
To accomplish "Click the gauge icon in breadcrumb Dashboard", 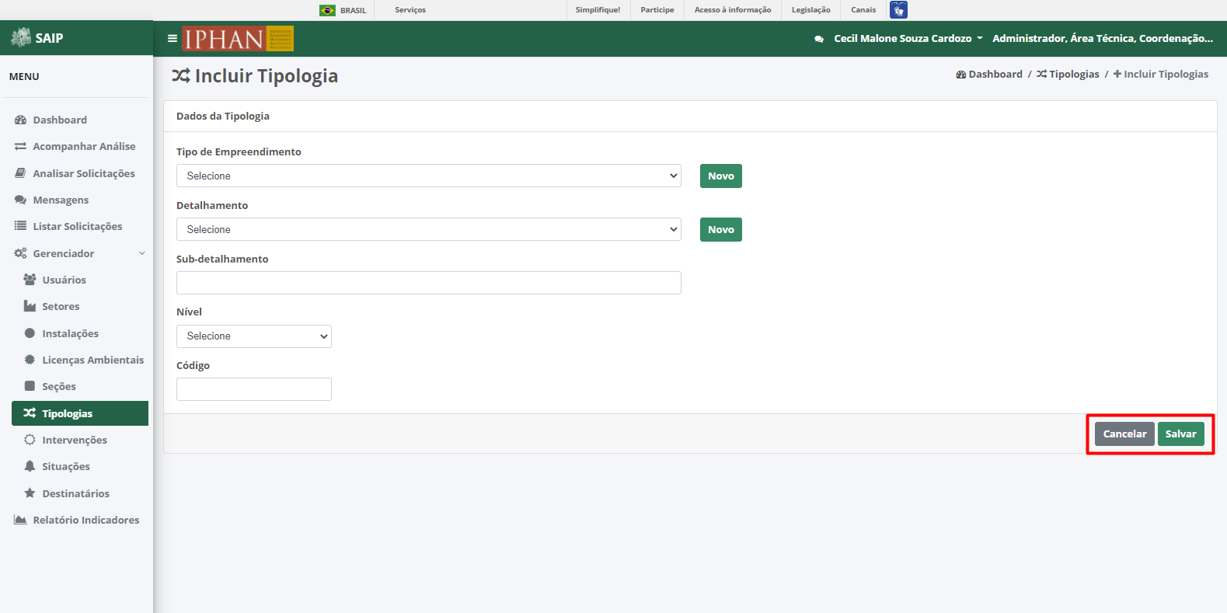I will [961, 75].
